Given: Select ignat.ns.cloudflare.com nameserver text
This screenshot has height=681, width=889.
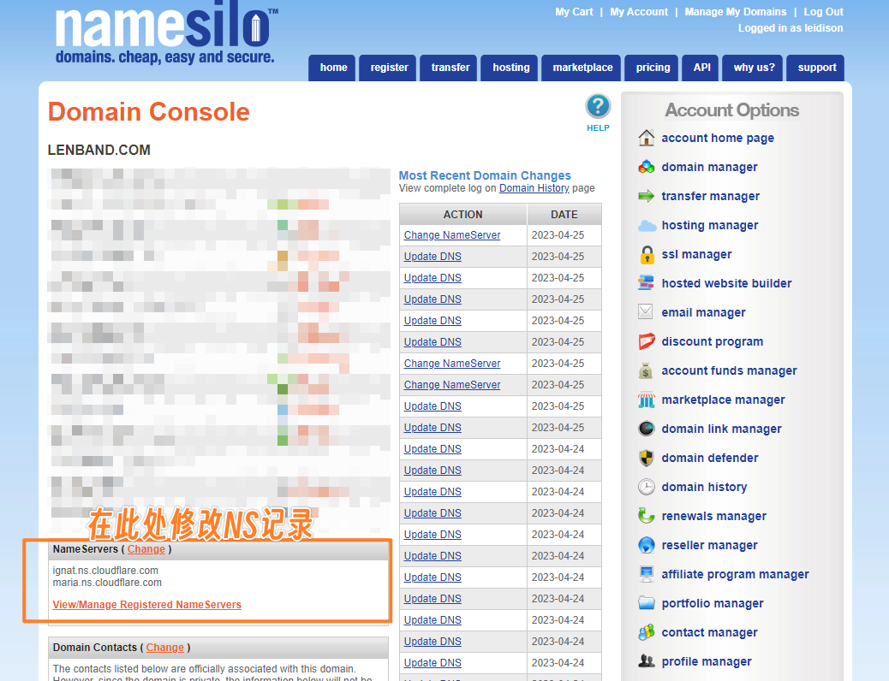Looking at the screenshot, I should (x=105, y=571).
